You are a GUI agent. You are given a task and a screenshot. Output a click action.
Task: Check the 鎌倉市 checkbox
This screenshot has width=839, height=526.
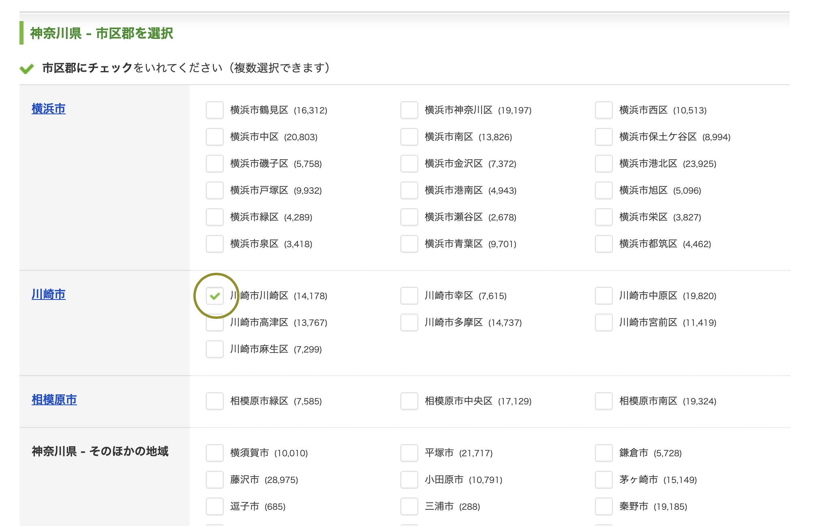point(604,453)
